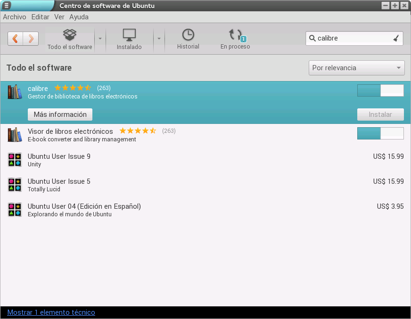The width and height of the screenshot is (411, 319).
Task: Click the back navigation arrow
Action: [x=16, y=39]
